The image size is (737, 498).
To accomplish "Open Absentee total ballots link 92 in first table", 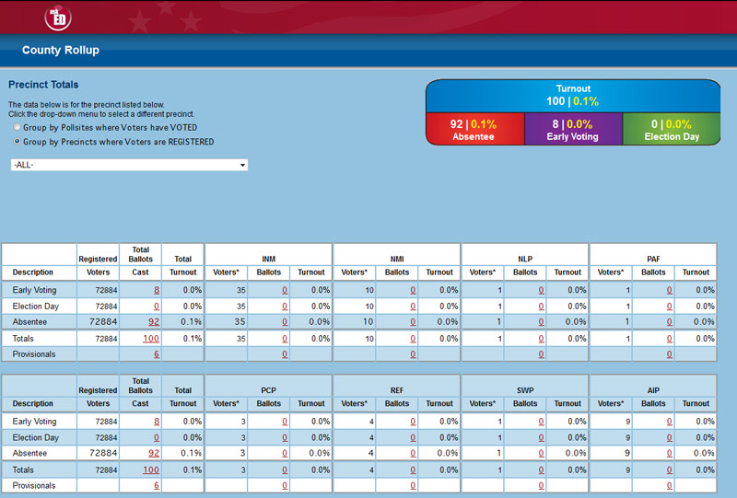I will (x=154, y=322).
